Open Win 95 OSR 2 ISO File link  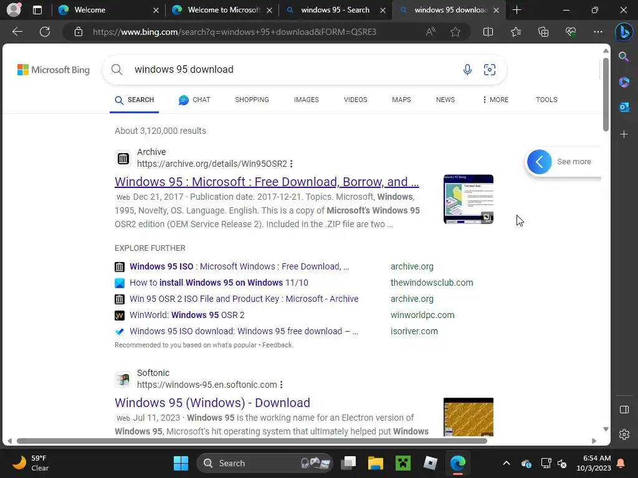point(244,299)
